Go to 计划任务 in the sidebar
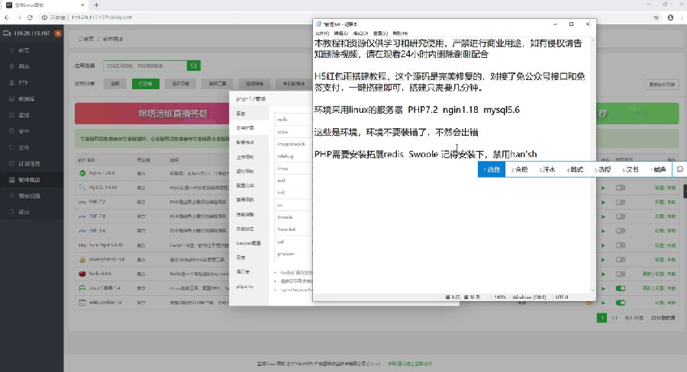The image size is (687, 372). tap(29, 164)
